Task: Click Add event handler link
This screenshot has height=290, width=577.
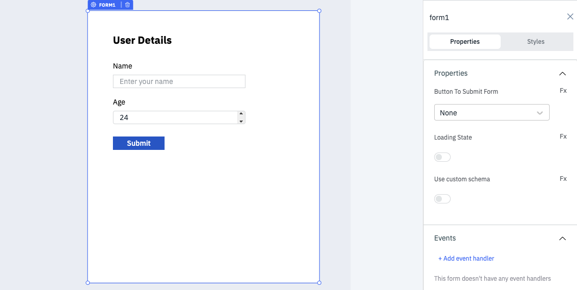Action: (466, 259)
